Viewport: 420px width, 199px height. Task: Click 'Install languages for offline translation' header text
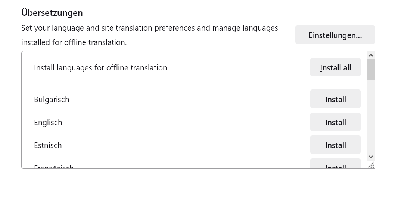click(100, 68)
